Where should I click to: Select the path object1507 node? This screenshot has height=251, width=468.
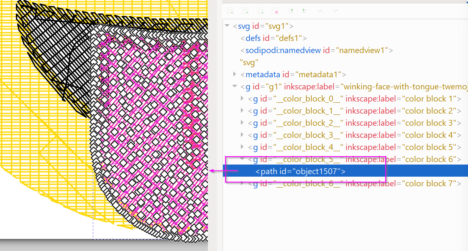(345, 171)
